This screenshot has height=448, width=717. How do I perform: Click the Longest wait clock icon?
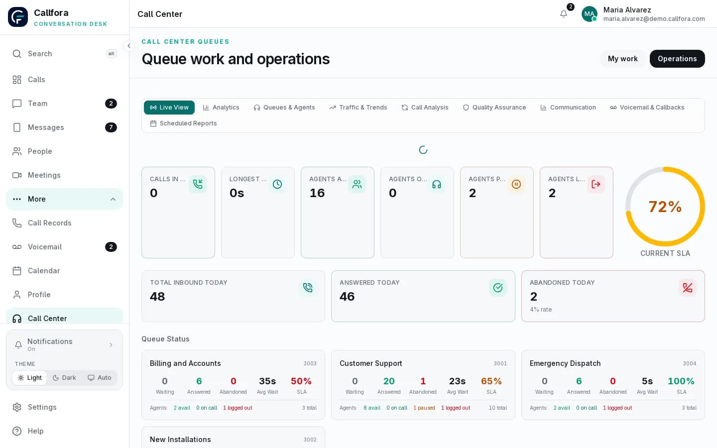point(277,184)
